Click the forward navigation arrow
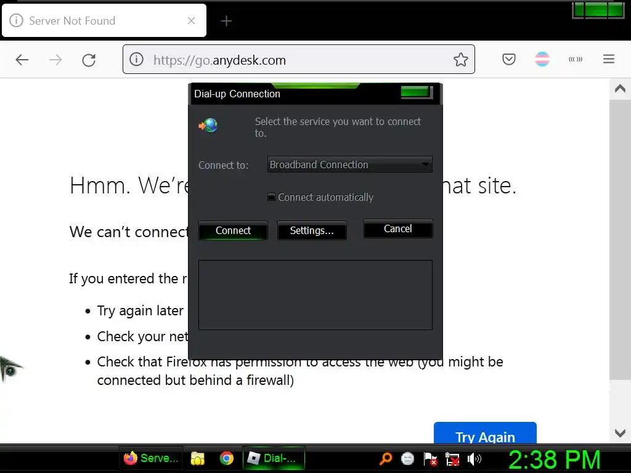Screen dimensions: 631x473 pyautogui.click(x=55, y=60)
